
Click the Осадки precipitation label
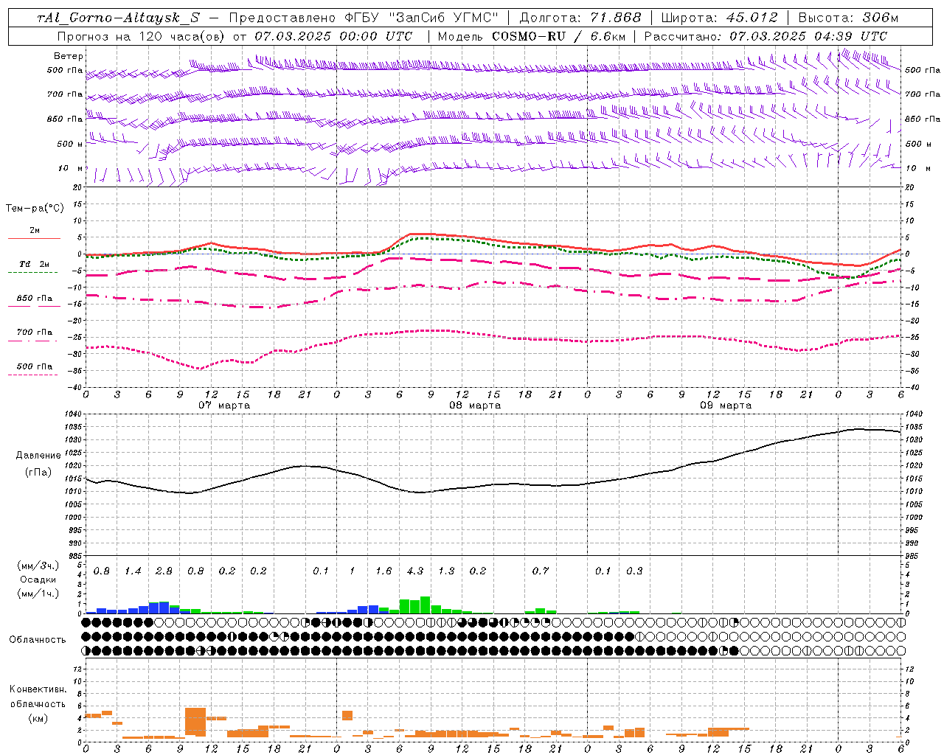(38, 580)
